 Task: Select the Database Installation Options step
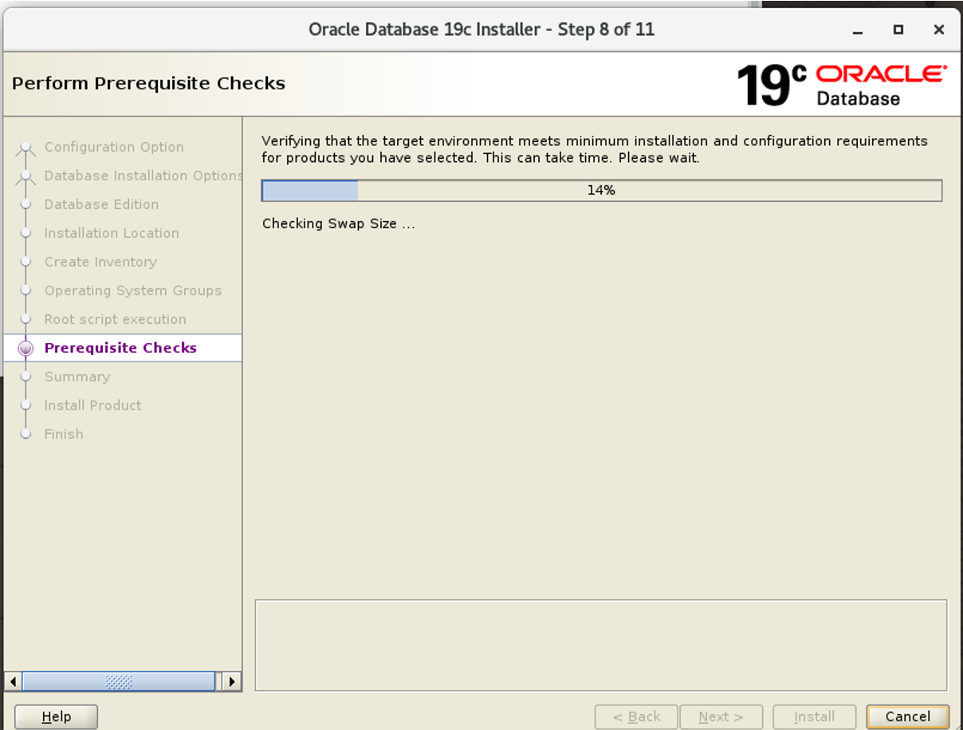click(143, 176)
